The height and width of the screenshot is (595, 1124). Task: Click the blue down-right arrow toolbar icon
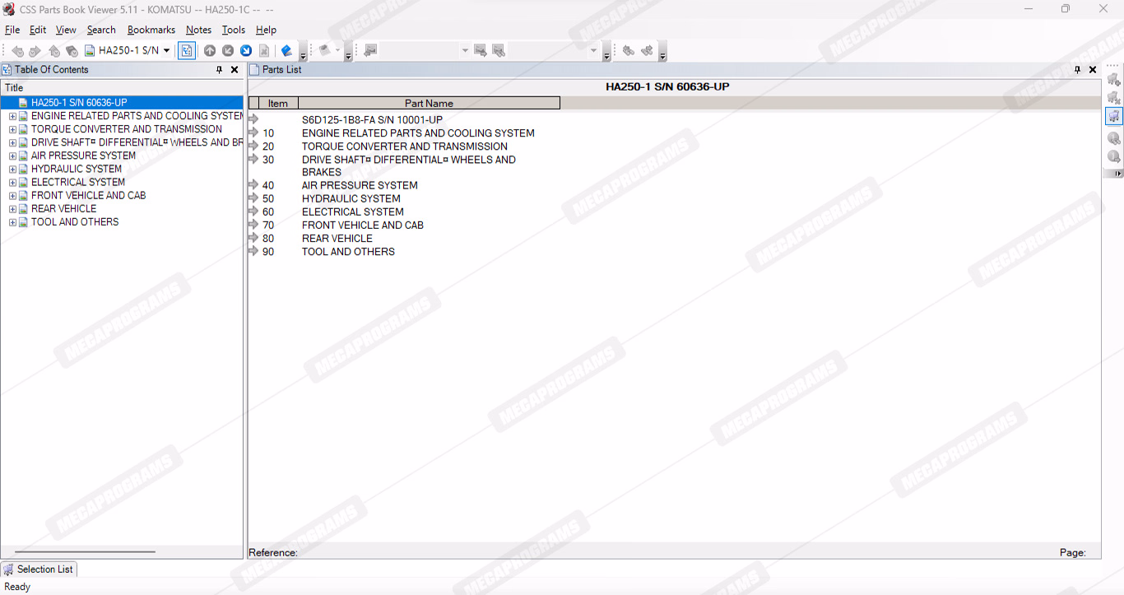(x=246, y=51)
